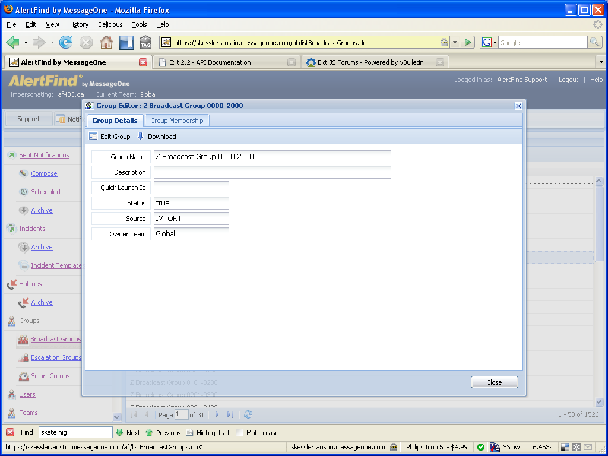This screenshot has height=456, width=608.
Task: Switch to Ext JS Forums tab
Action: coord(374,62)
